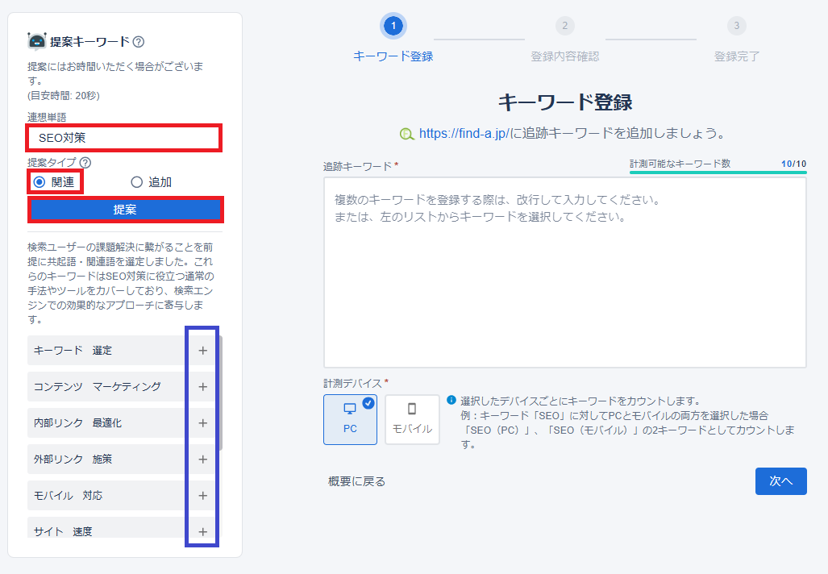
Task: Select the コンテンツ マーケティング row text
Action: point(98,387)
